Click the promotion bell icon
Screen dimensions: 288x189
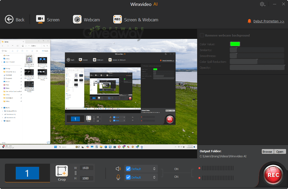pyautogui.click(x=249, y=21)
